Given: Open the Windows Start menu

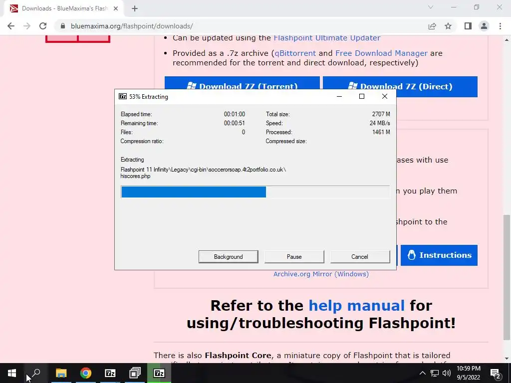Looking at the screenshot, I should tap(12, 373).
